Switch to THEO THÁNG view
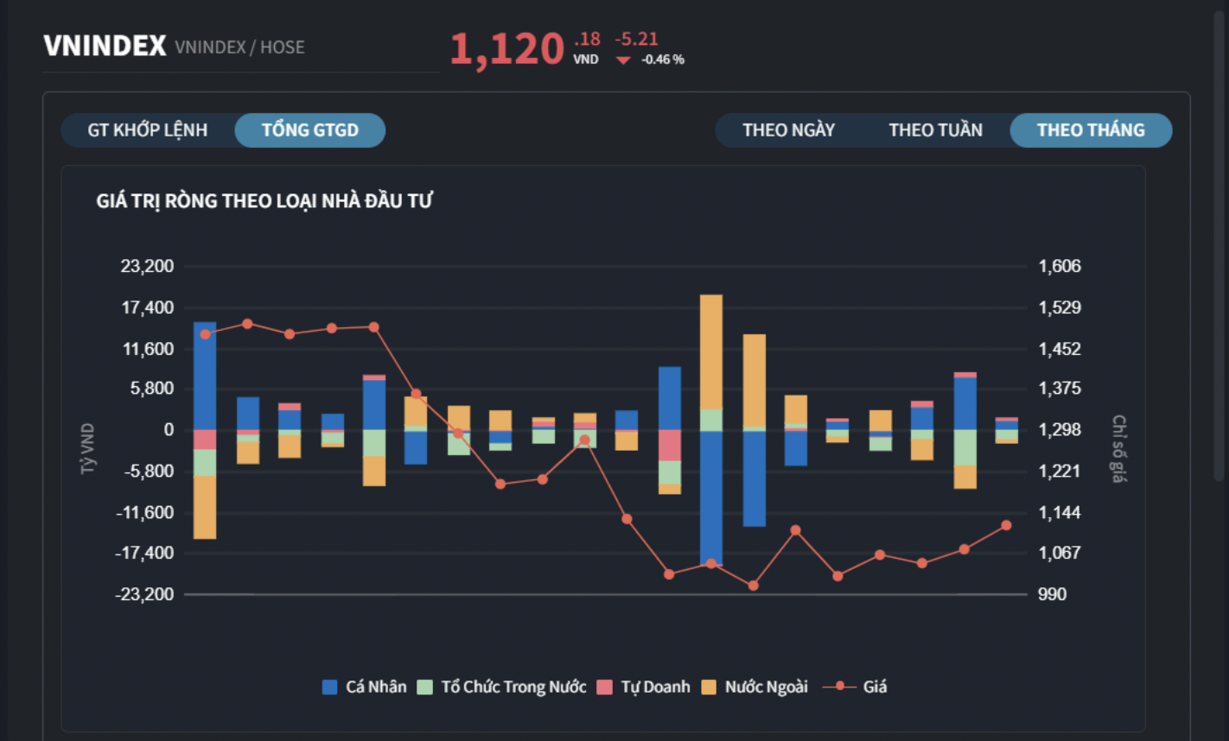The height and width of the screenshot is (741, 1229). coord(1091,130)
